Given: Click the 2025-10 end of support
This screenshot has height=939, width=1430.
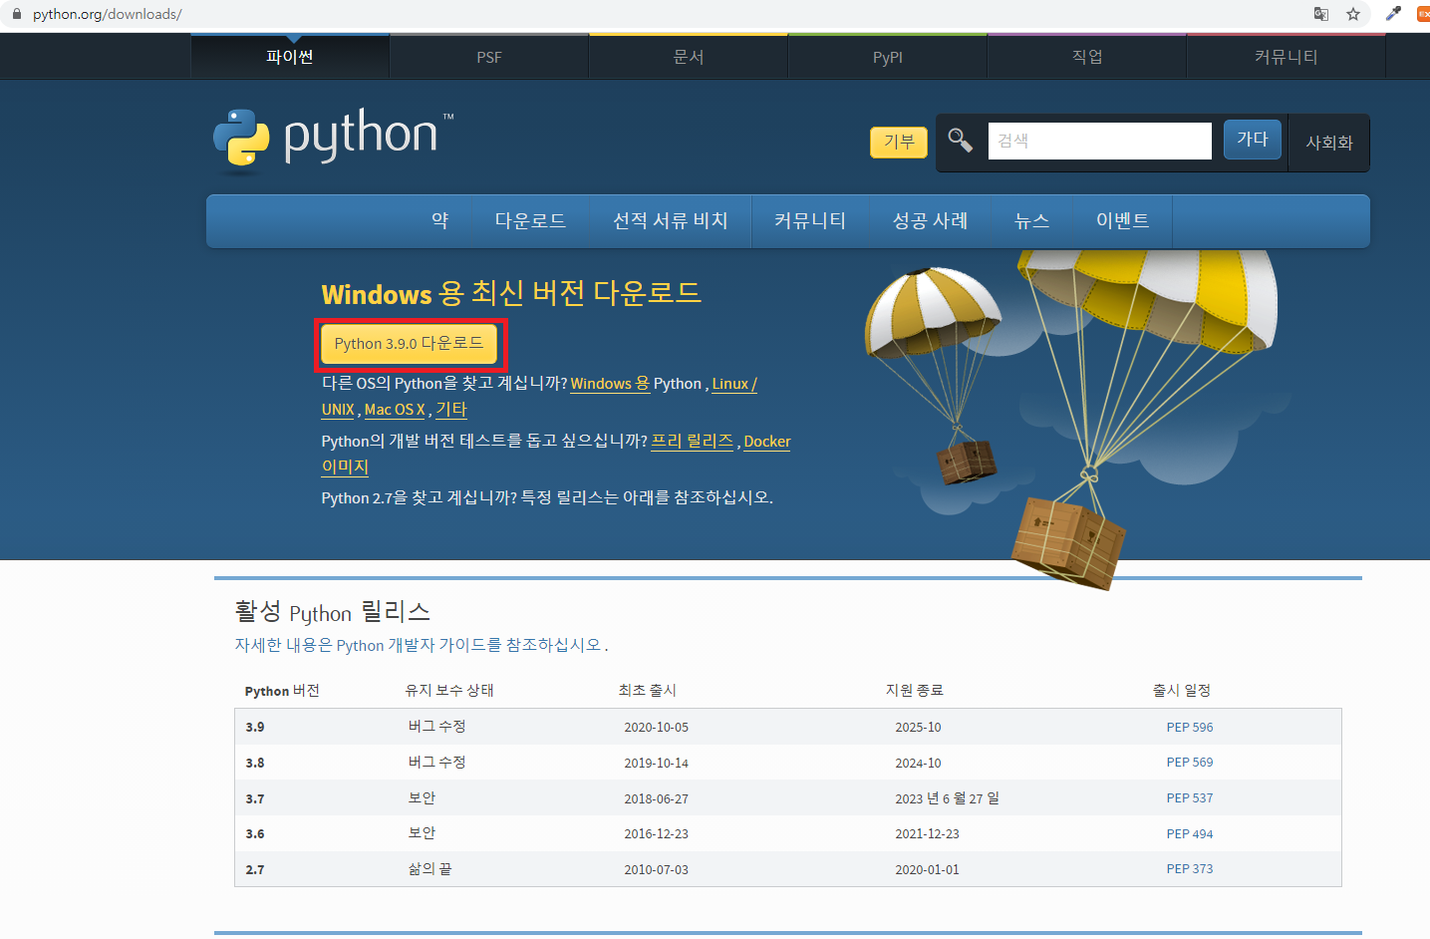Looking at the screenshot, I should 918,727.
